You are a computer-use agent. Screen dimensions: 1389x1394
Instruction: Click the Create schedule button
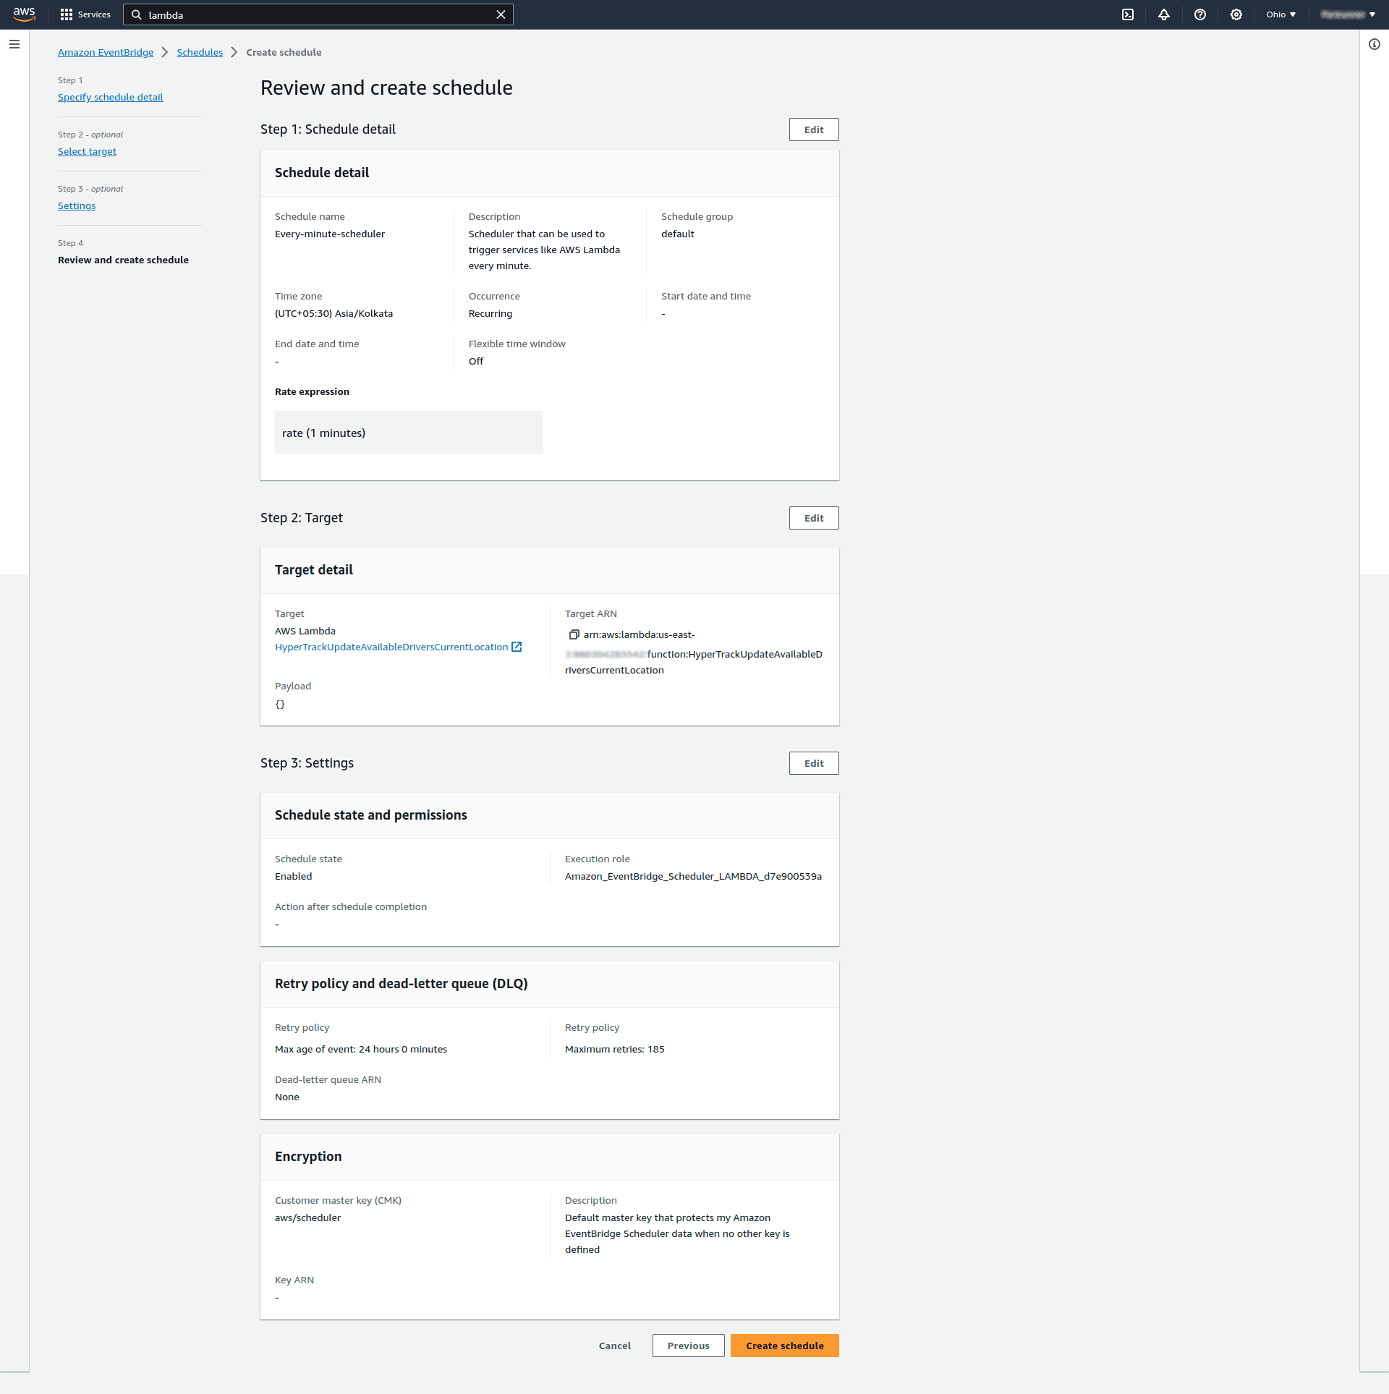(784, 1346)
